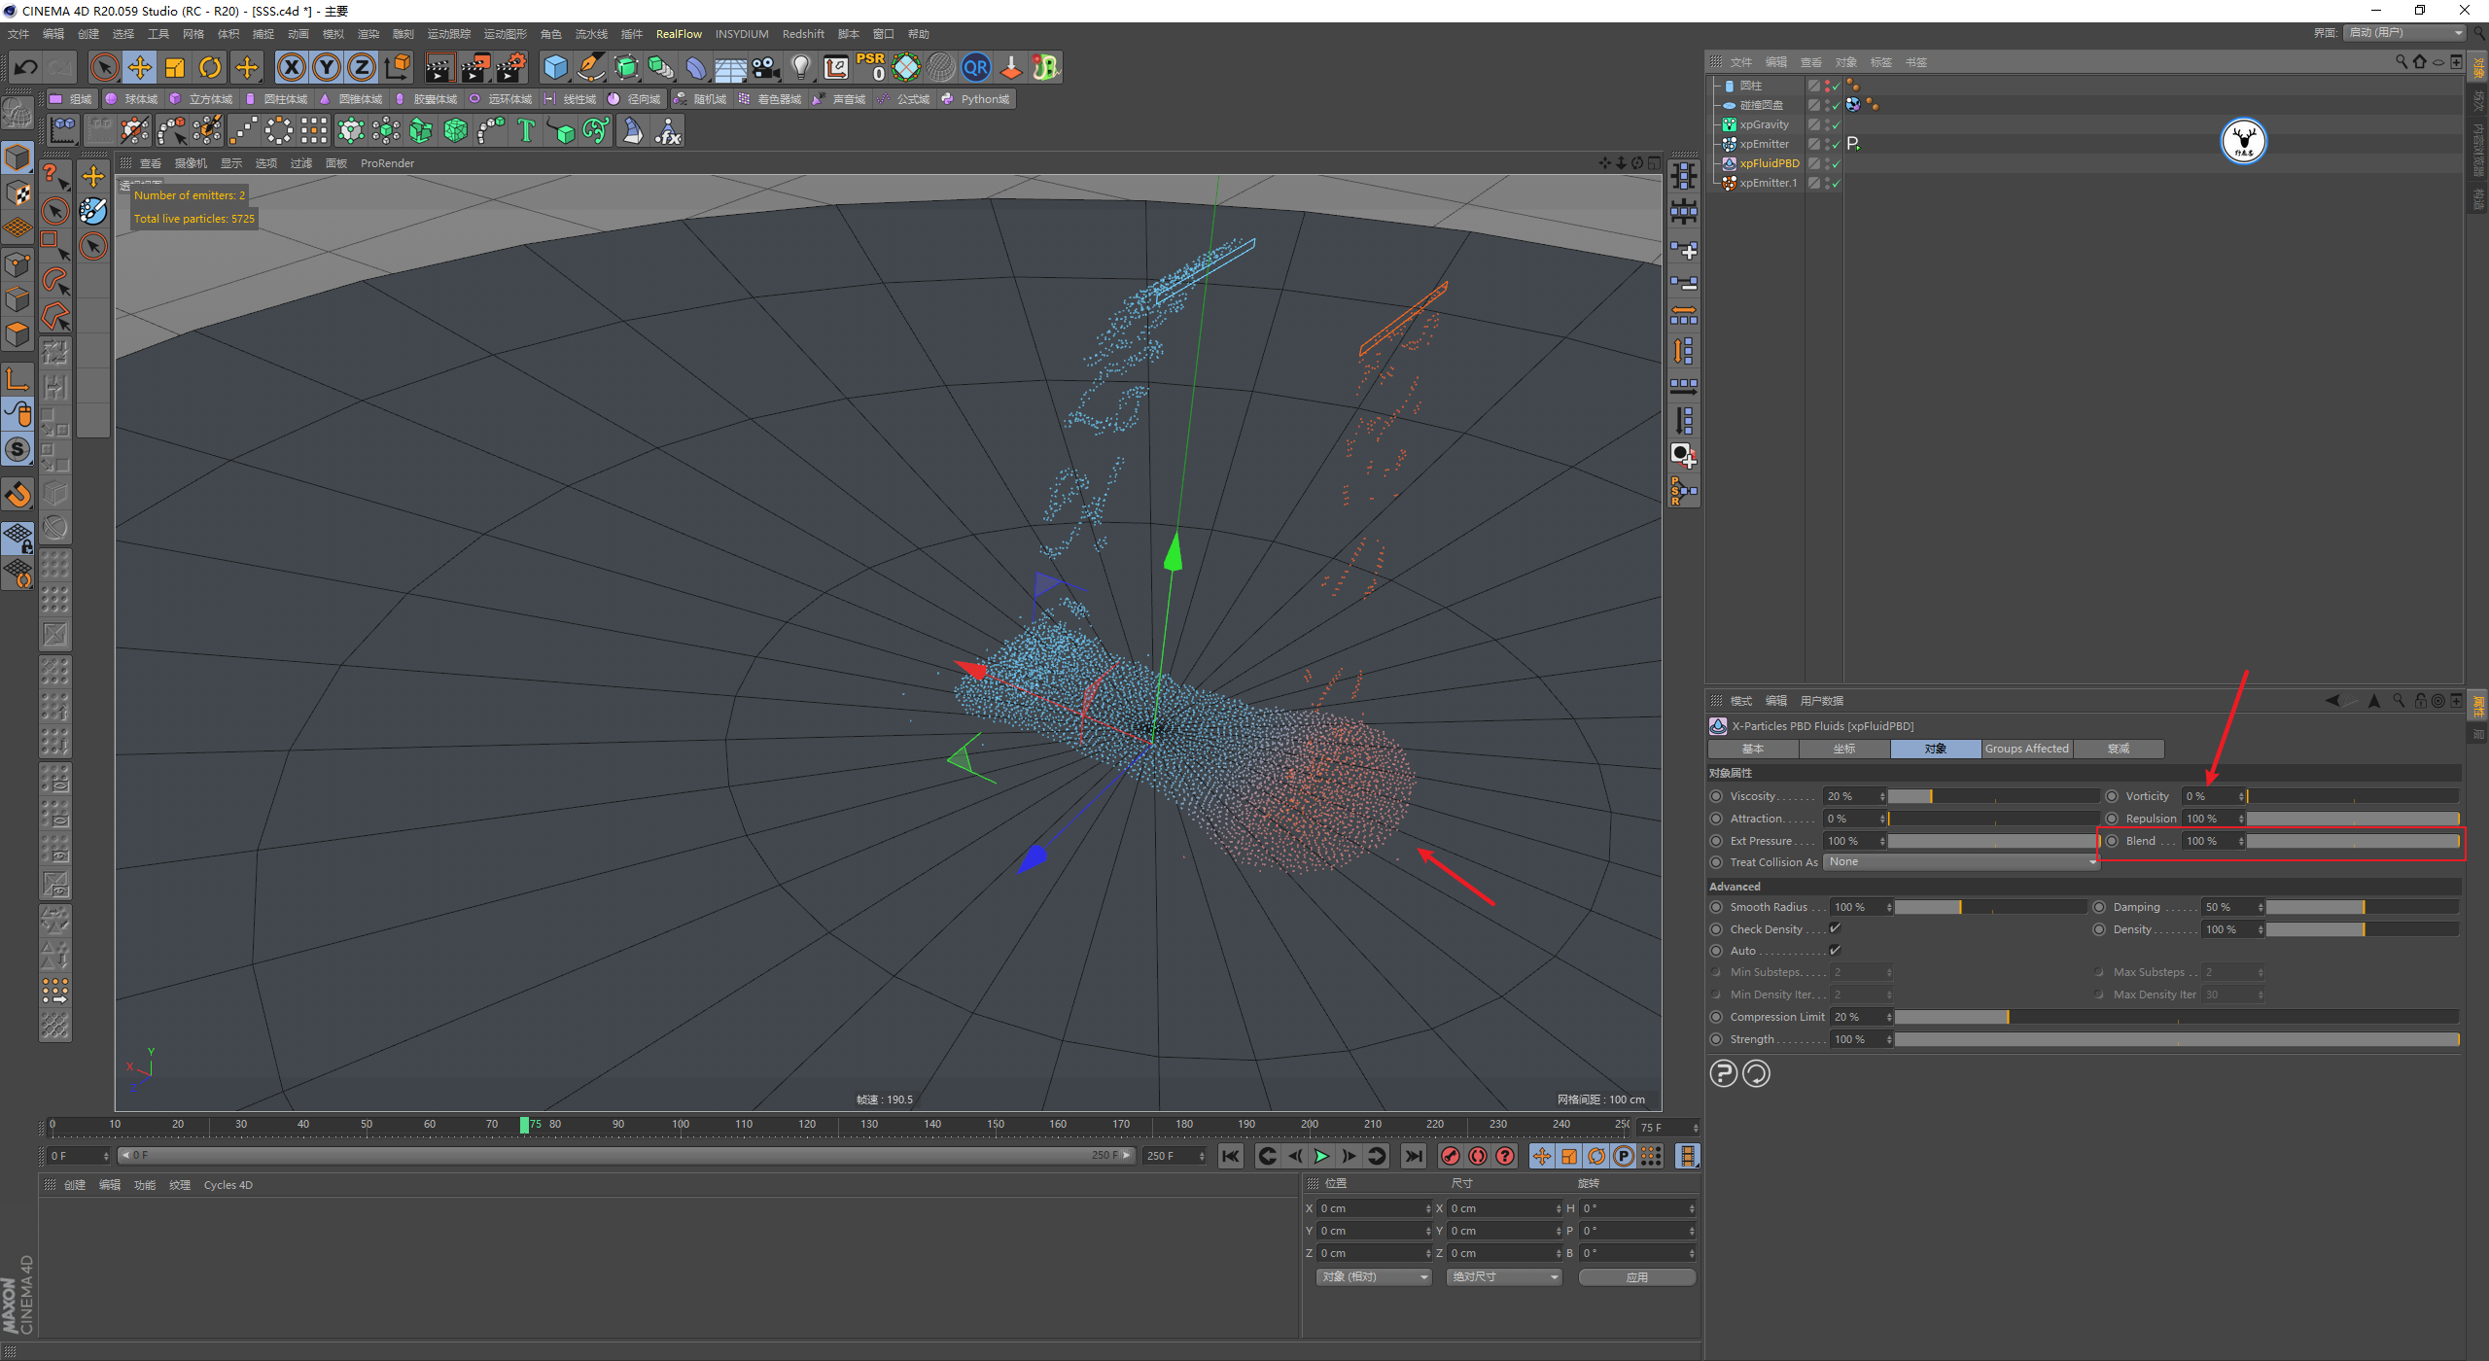Select the xpEmitter.1 object in the tree

pos(1768,183)
